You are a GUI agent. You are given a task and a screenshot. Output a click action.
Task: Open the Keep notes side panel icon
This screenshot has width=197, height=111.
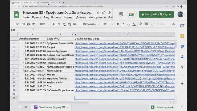(182, 36)
